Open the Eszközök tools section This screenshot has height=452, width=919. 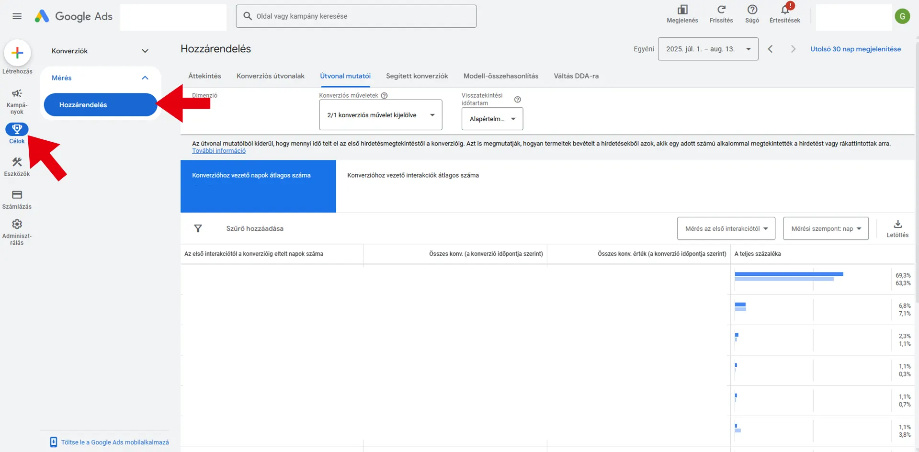(17, 166)
